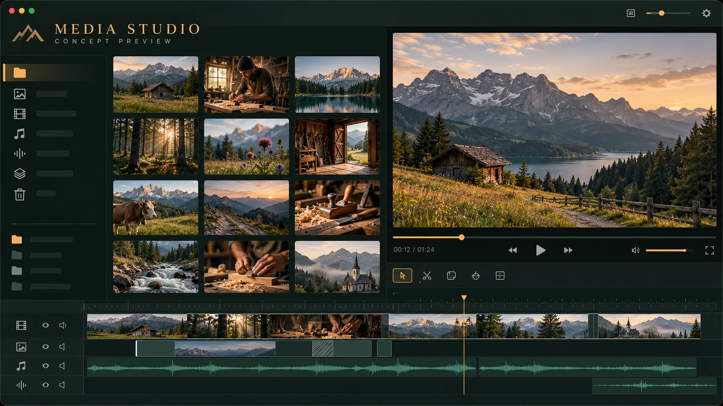Toggle visibility eye on video track
The width and height of the screenshot is (723, 406).
click(45, 325)
